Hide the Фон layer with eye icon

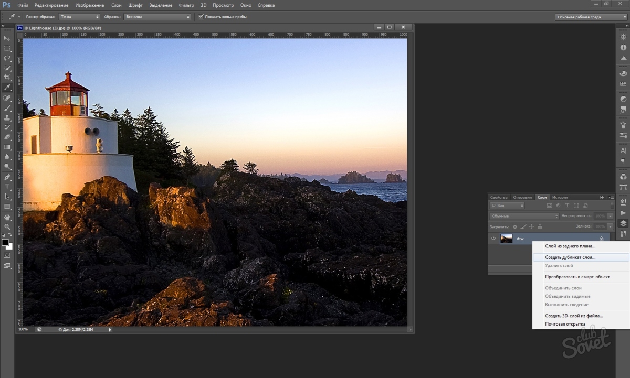pyautogui.click(x=493, y=239)
